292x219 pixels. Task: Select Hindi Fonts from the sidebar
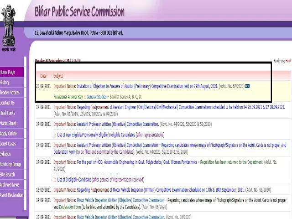(x=8, y=113)
